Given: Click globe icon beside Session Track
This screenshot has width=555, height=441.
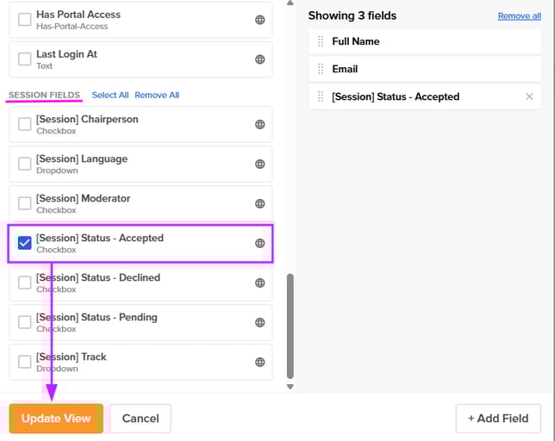Looking at the screenshot, I should pos(259,362).
